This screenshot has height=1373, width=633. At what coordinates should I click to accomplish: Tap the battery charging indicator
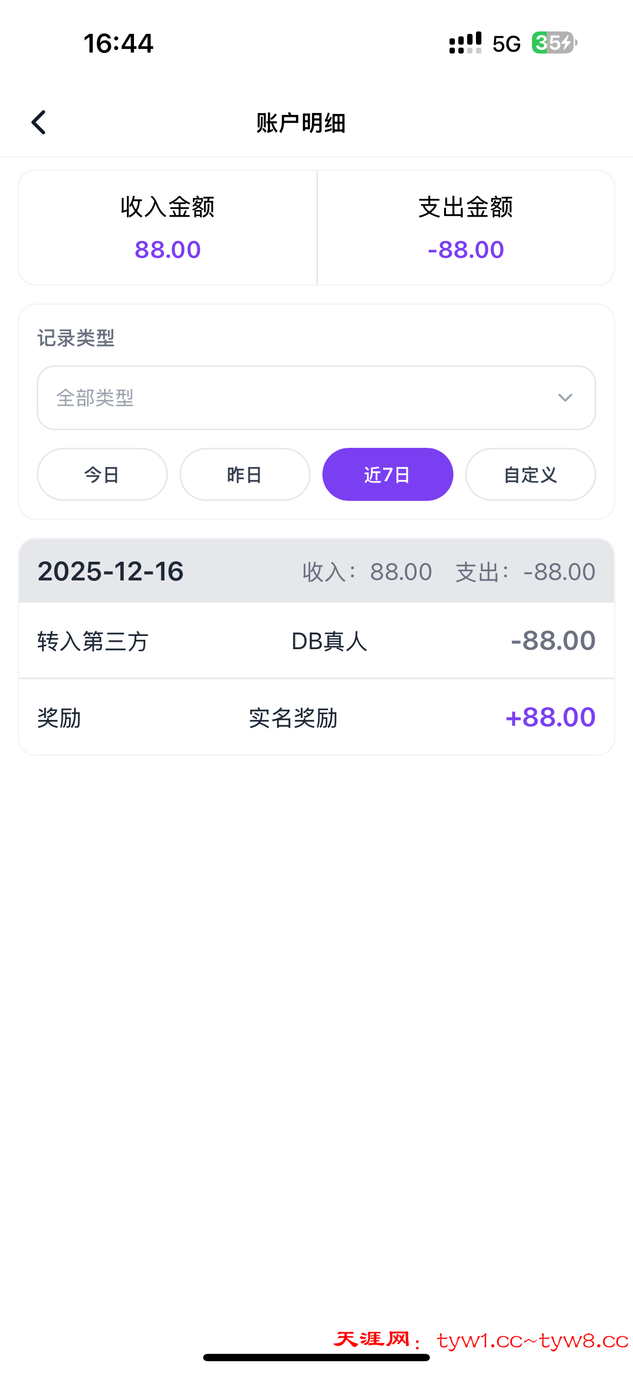pyautogui.click(x=554, y=43)
